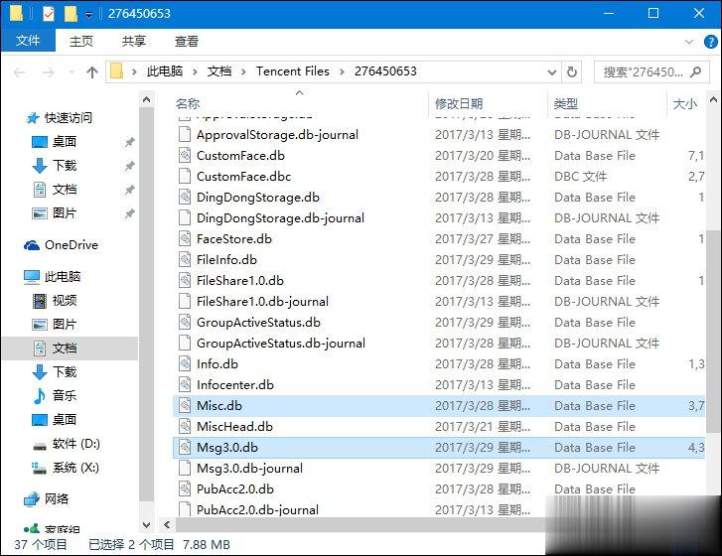The width and height of the screenshot is (722, 556).
Task: Click the FaceStore.db file icon
Action: click(x=185, y=239)
